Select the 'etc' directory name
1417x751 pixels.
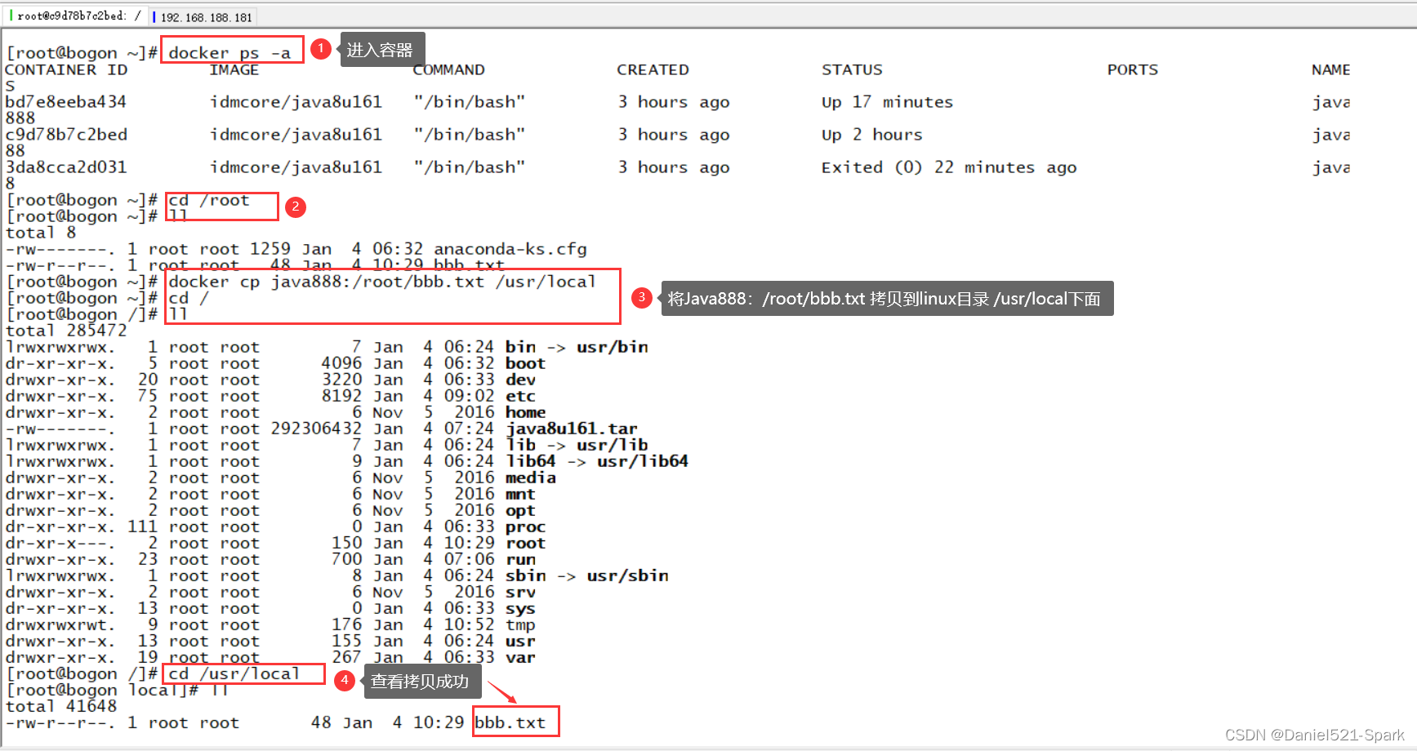click(x=520, y=396)
